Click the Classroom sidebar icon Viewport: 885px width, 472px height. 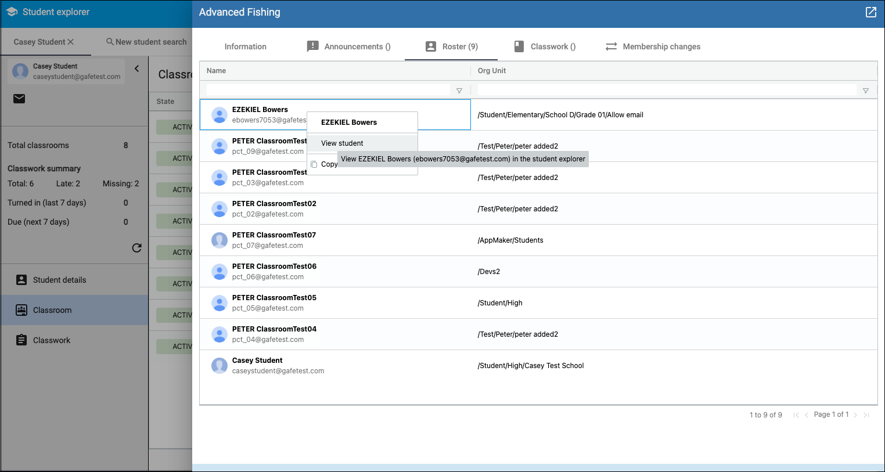click(x=21, y=310)
